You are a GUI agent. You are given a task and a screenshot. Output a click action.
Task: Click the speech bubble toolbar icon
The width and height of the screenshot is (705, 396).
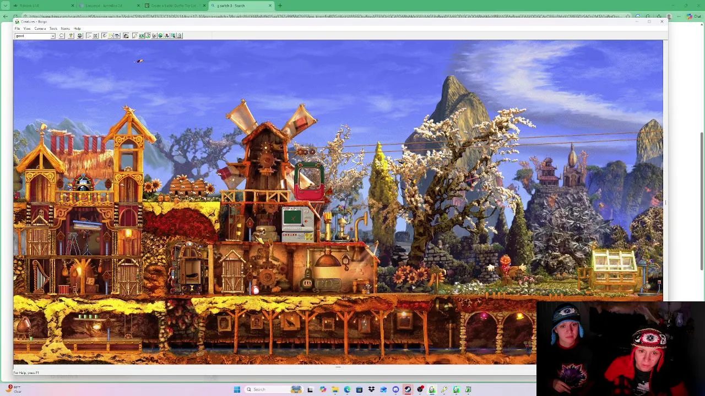[62, 36]
